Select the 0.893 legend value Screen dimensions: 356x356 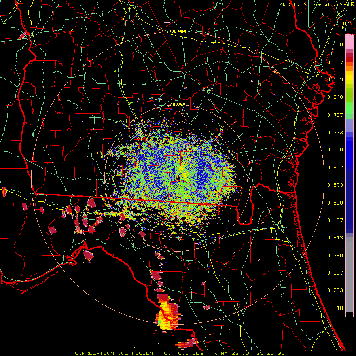pyautogui.click(x=335, y=80)
